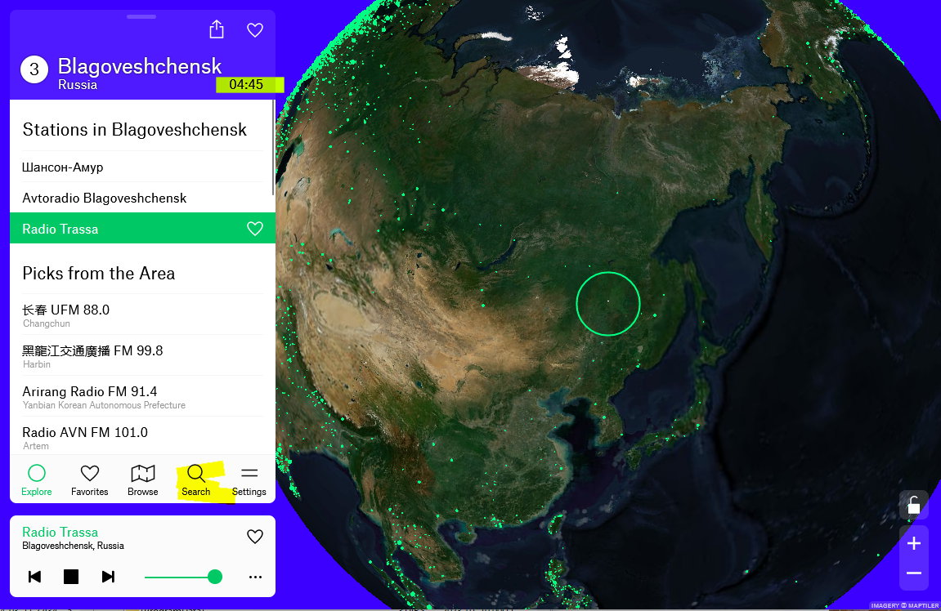
Task: Toggle the globe lock icon
Action: tap(913, 506)
